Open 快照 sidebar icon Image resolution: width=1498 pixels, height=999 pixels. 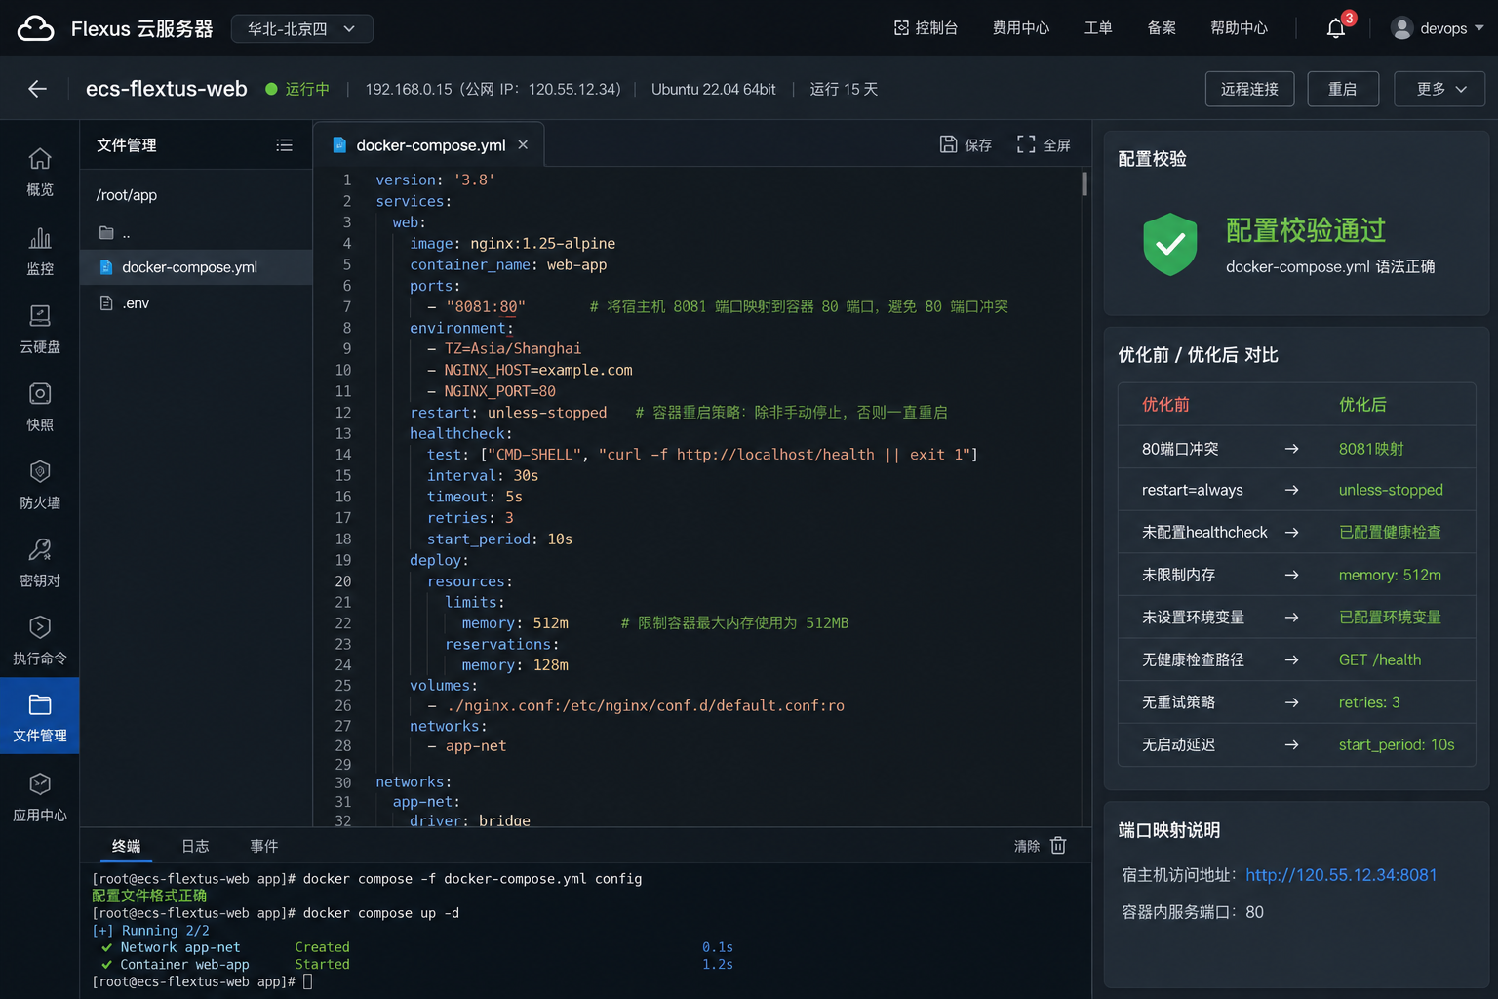coord(40,407)
